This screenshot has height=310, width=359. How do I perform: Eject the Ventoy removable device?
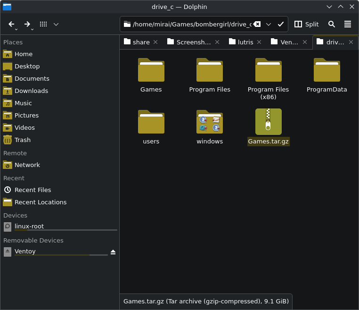pyautogui.click(x=113, y=252)
